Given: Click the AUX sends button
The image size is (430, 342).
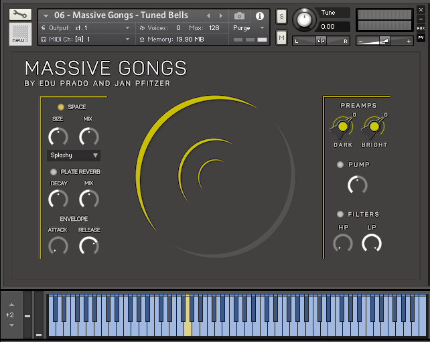Looking at the screenshot, I should (x=421, y=28).
